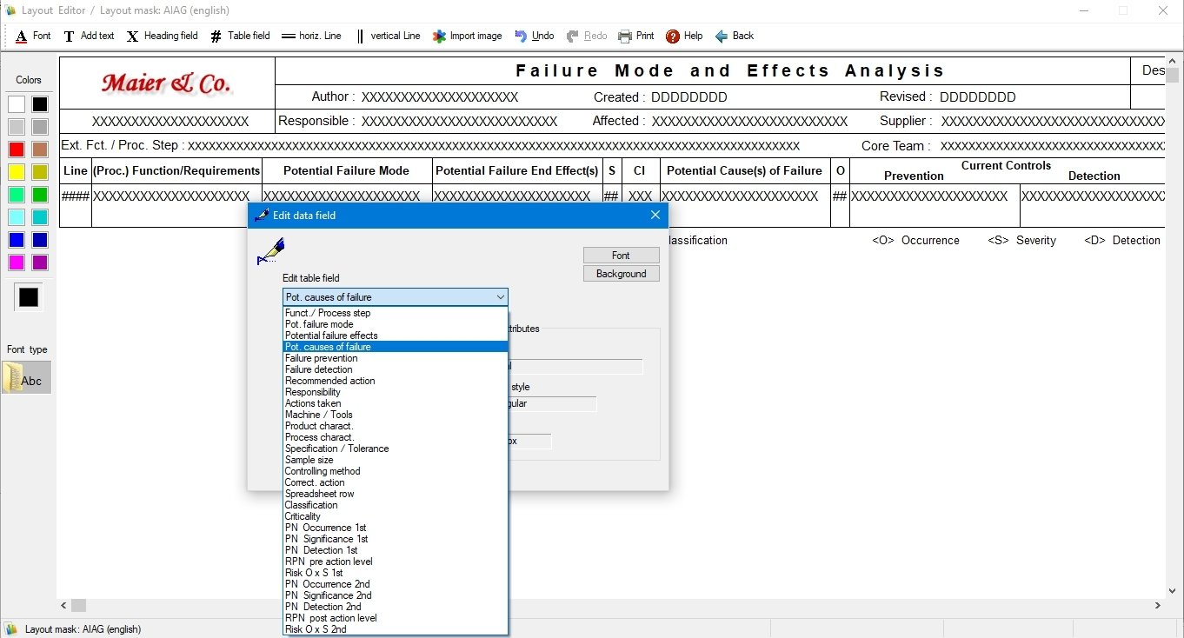Screen dimensions: 1184x638
Task: Select the Add text tool
Action: click(x=89, y=36)
